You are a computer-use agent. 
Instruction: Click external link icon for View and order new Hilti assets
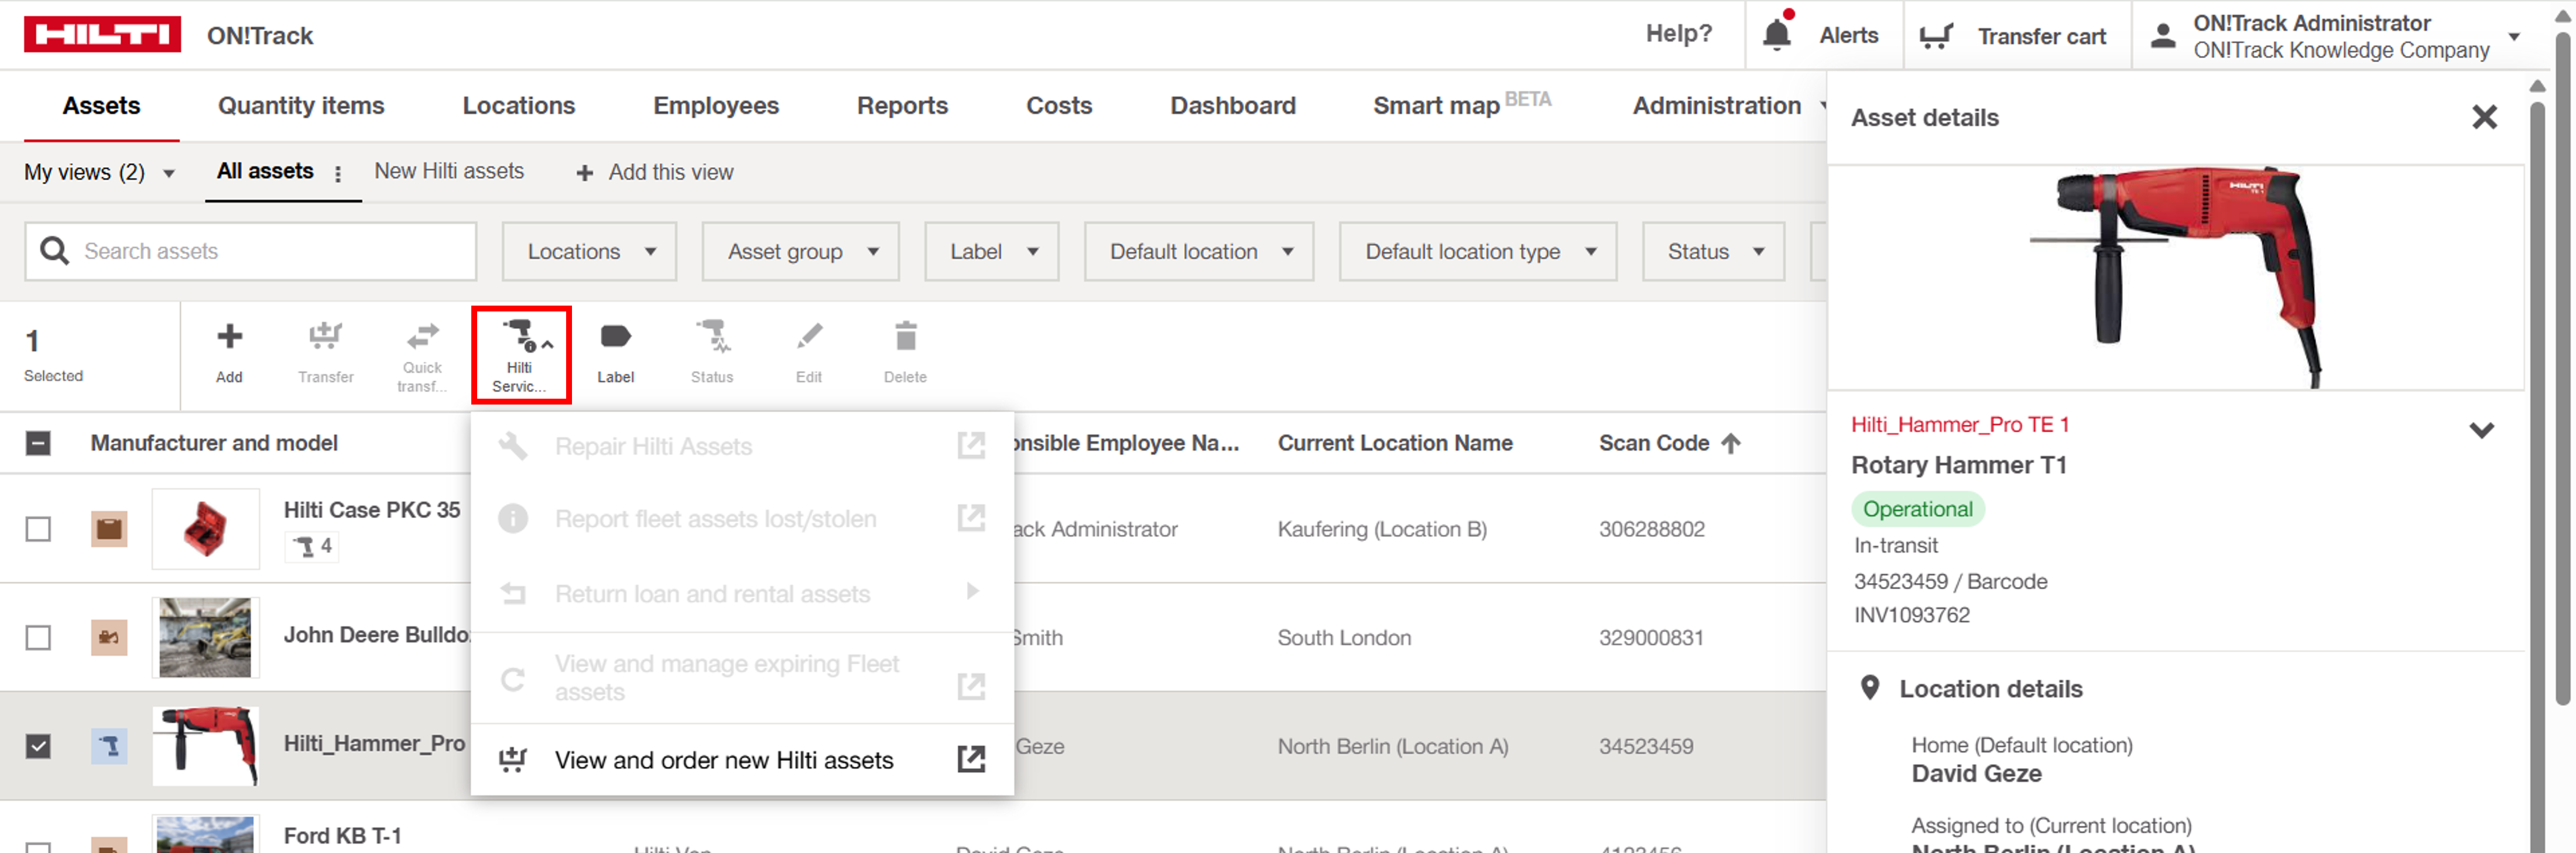971,759
